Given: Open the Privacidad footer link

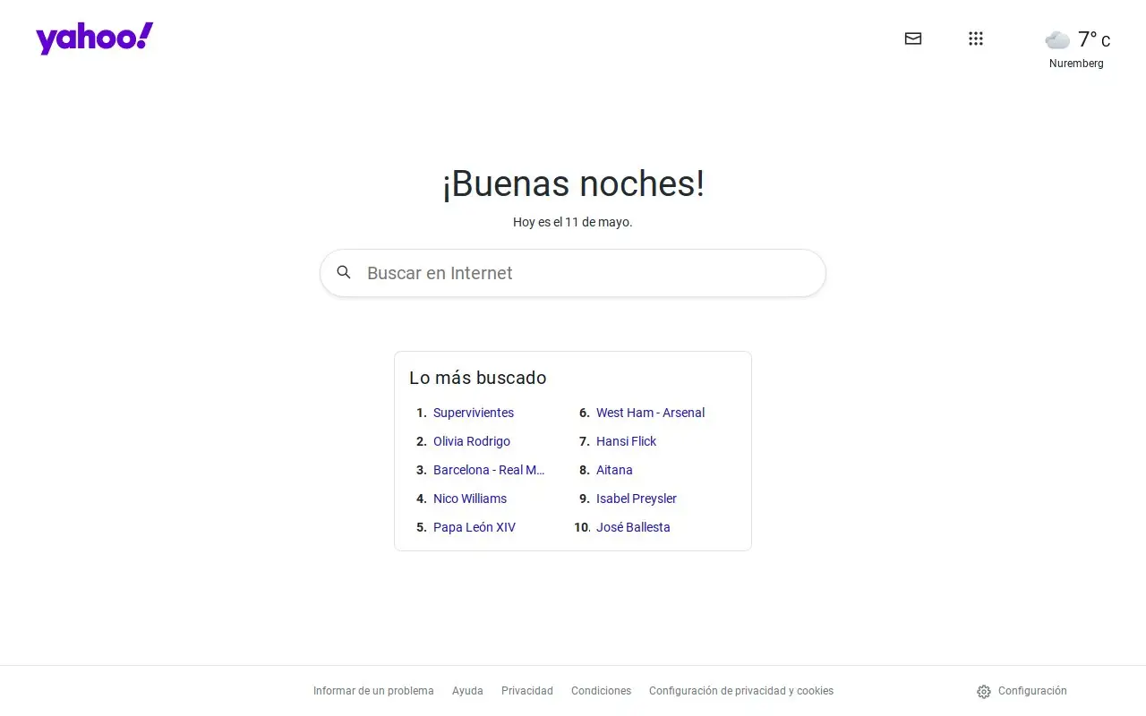Looking at the screenshot, I should (x=527, y=691).
